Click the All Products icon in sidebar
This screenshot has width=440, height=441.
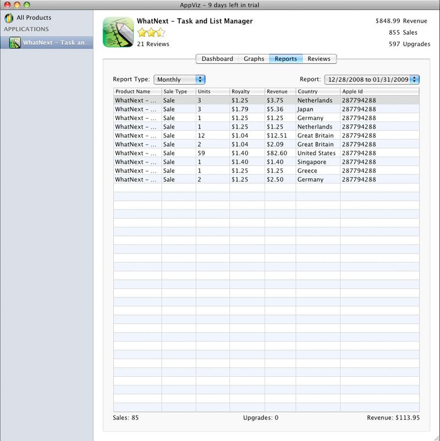coord(9,18)
